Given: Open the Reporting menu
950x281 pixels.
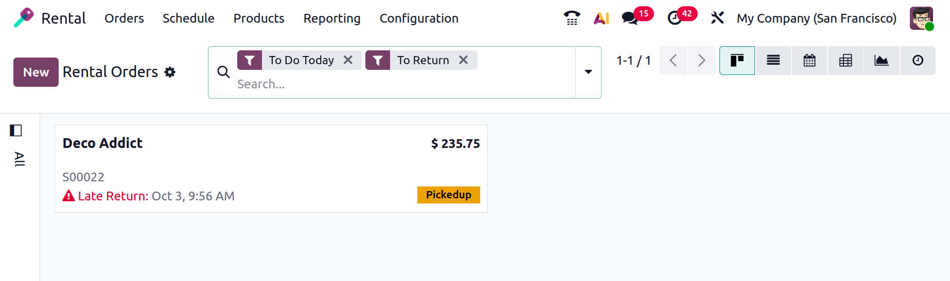Looking at the screenshot, I should (x=332, y=18).
